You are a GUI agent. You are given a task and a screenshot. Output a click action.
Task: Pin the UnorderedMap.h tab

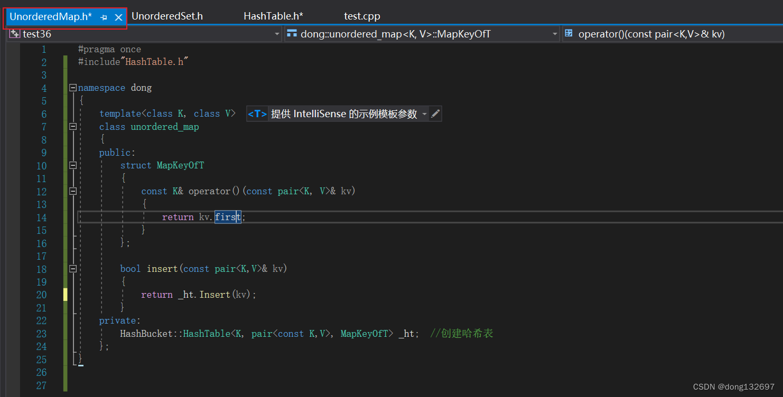pos(104,17)
